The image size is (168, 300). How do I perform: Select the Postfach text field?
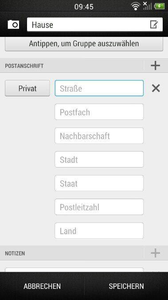(99, 112)
